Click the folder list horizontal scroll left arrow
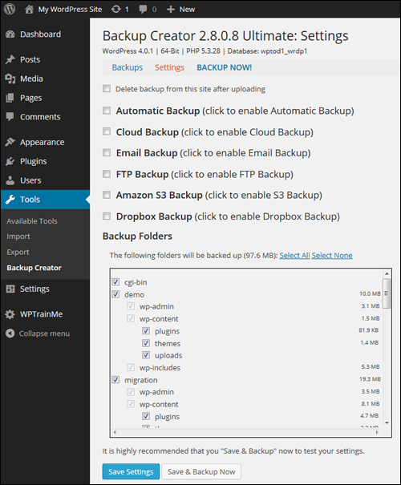The height and width of the screenshot is (485, 401). click(115, 432)
